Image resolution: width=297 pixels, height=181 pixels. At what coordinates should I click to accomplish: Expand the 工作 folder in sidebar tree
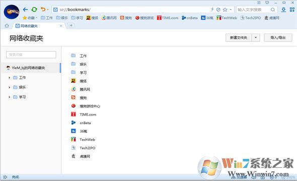(9, 77)
